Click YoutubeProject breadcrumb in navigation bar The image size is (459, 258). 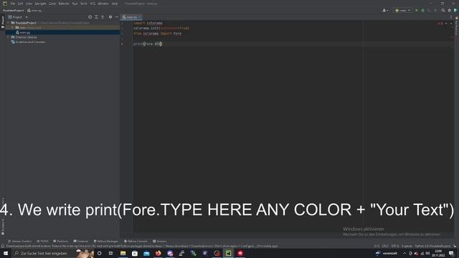pos(13,10)
